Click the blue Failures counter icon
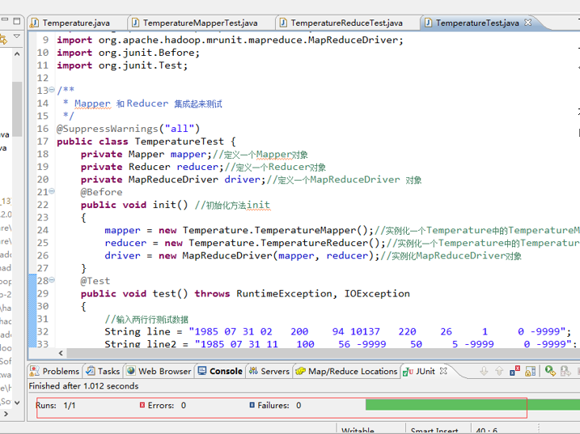The image size is (580, 434). [252, 405]
